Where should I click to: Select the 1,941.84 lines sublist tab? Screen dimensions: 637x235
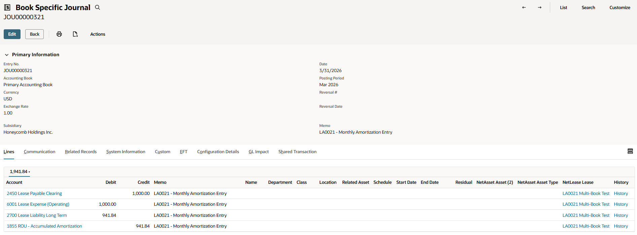[19, 172]
